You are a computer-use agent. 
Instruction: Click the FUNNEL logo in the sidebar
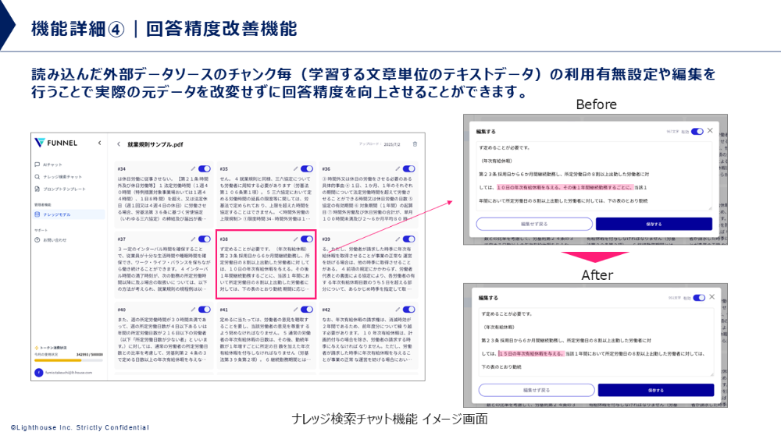[57, 143]
